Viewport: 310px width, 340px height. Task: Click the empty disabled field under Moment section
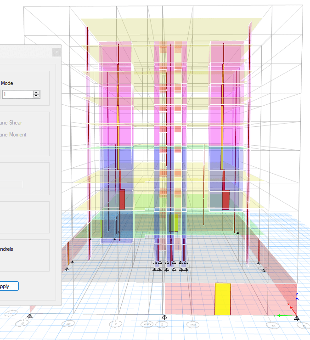click(x=11, y=184)
